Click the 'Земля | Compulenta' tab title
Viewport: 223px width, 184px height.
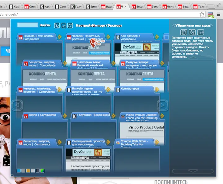(42, 115)
